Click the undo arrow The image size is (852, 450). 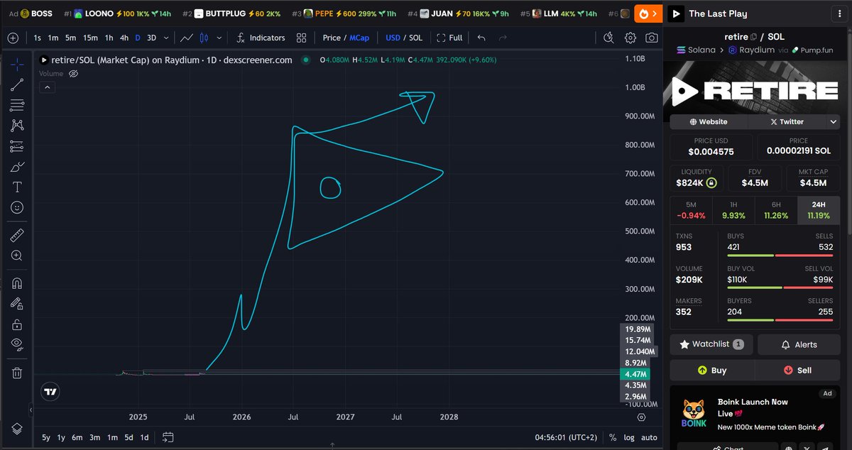coord(482,38)
